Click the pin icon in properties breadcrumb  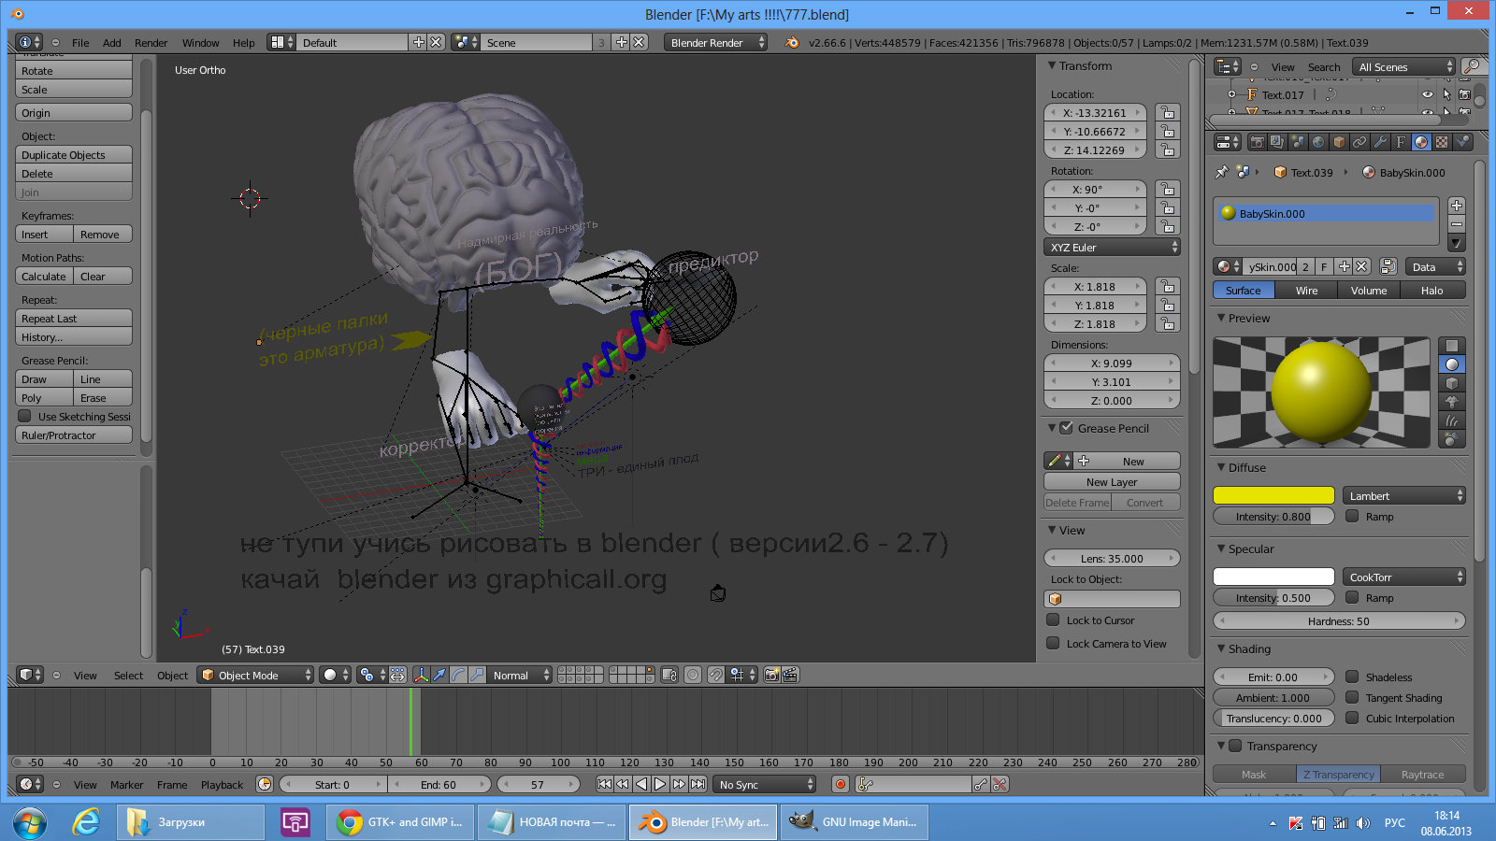point(1221,172)
